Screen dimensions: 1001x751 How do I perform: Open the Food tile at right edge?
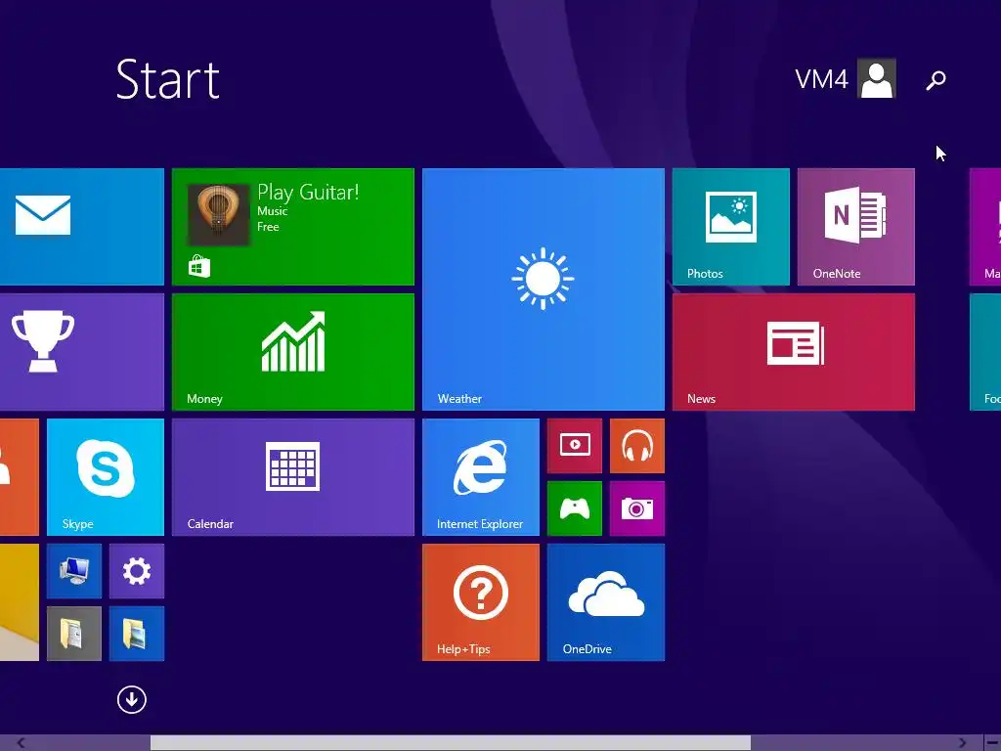tap(985, 352)
